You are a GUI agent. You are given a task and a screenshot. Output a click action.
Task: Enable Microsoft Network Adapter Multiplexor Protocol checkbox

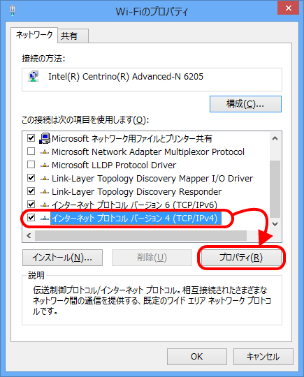(31, 151)
